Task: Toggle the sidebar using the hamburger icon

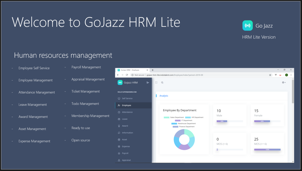Action: [x=148, y=82]
